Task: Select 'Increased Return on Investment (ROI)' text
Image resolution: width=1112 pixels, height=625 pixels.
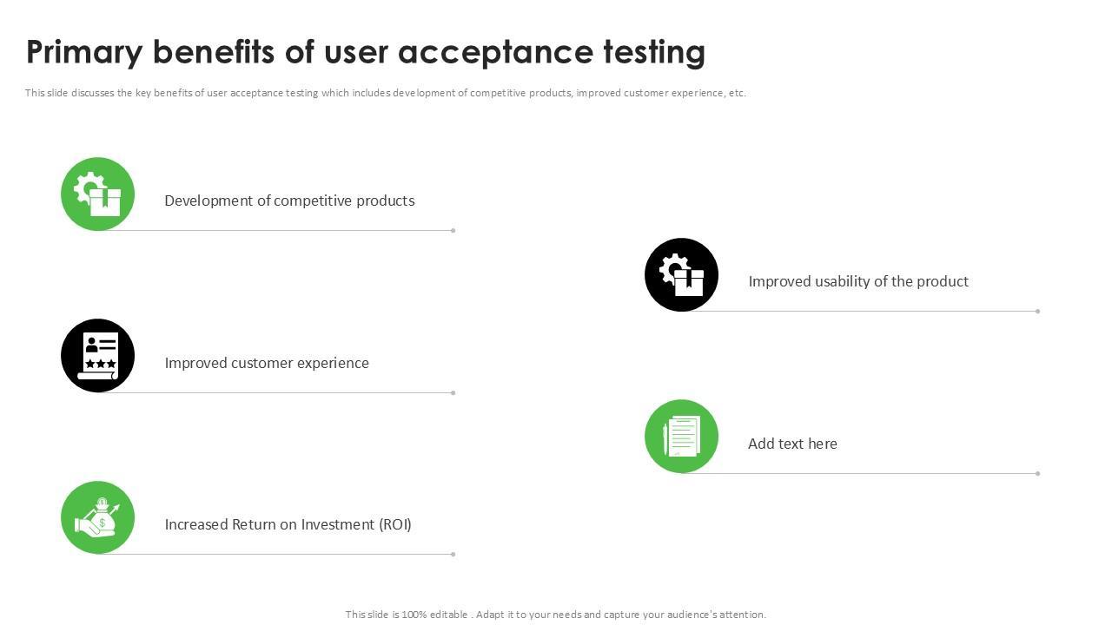Action: [x=288, y=524]
